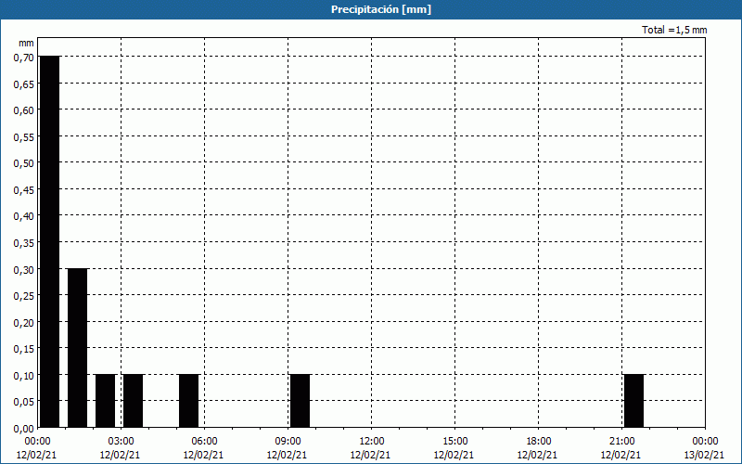Click the 0,30 mm precipitation bar
This screenshot has width=742, height=464.
coord(78,348)
